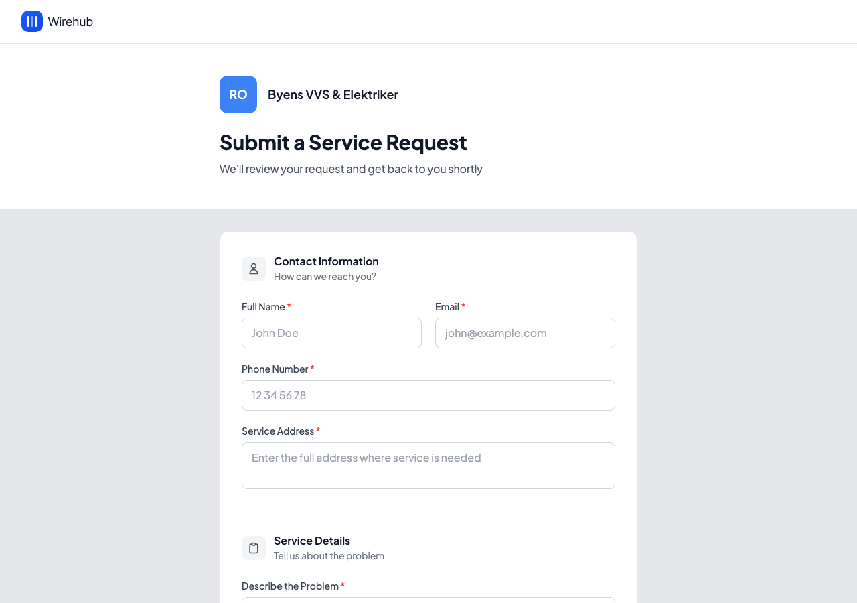Click the blue RO company avatar
The height and width of the screenshot is (603, 857).
coord(238,94)
